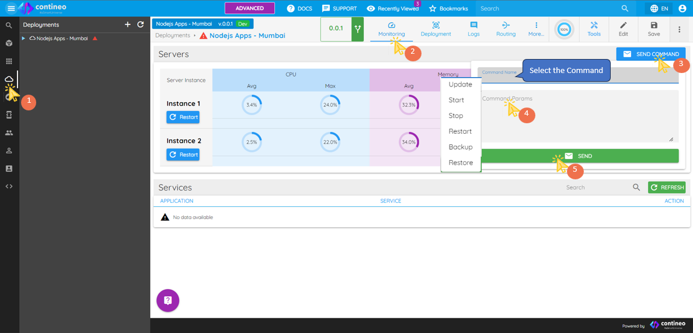Refresh the Deployments list
The height and width of the screenshot is (333, 693).
140,25
